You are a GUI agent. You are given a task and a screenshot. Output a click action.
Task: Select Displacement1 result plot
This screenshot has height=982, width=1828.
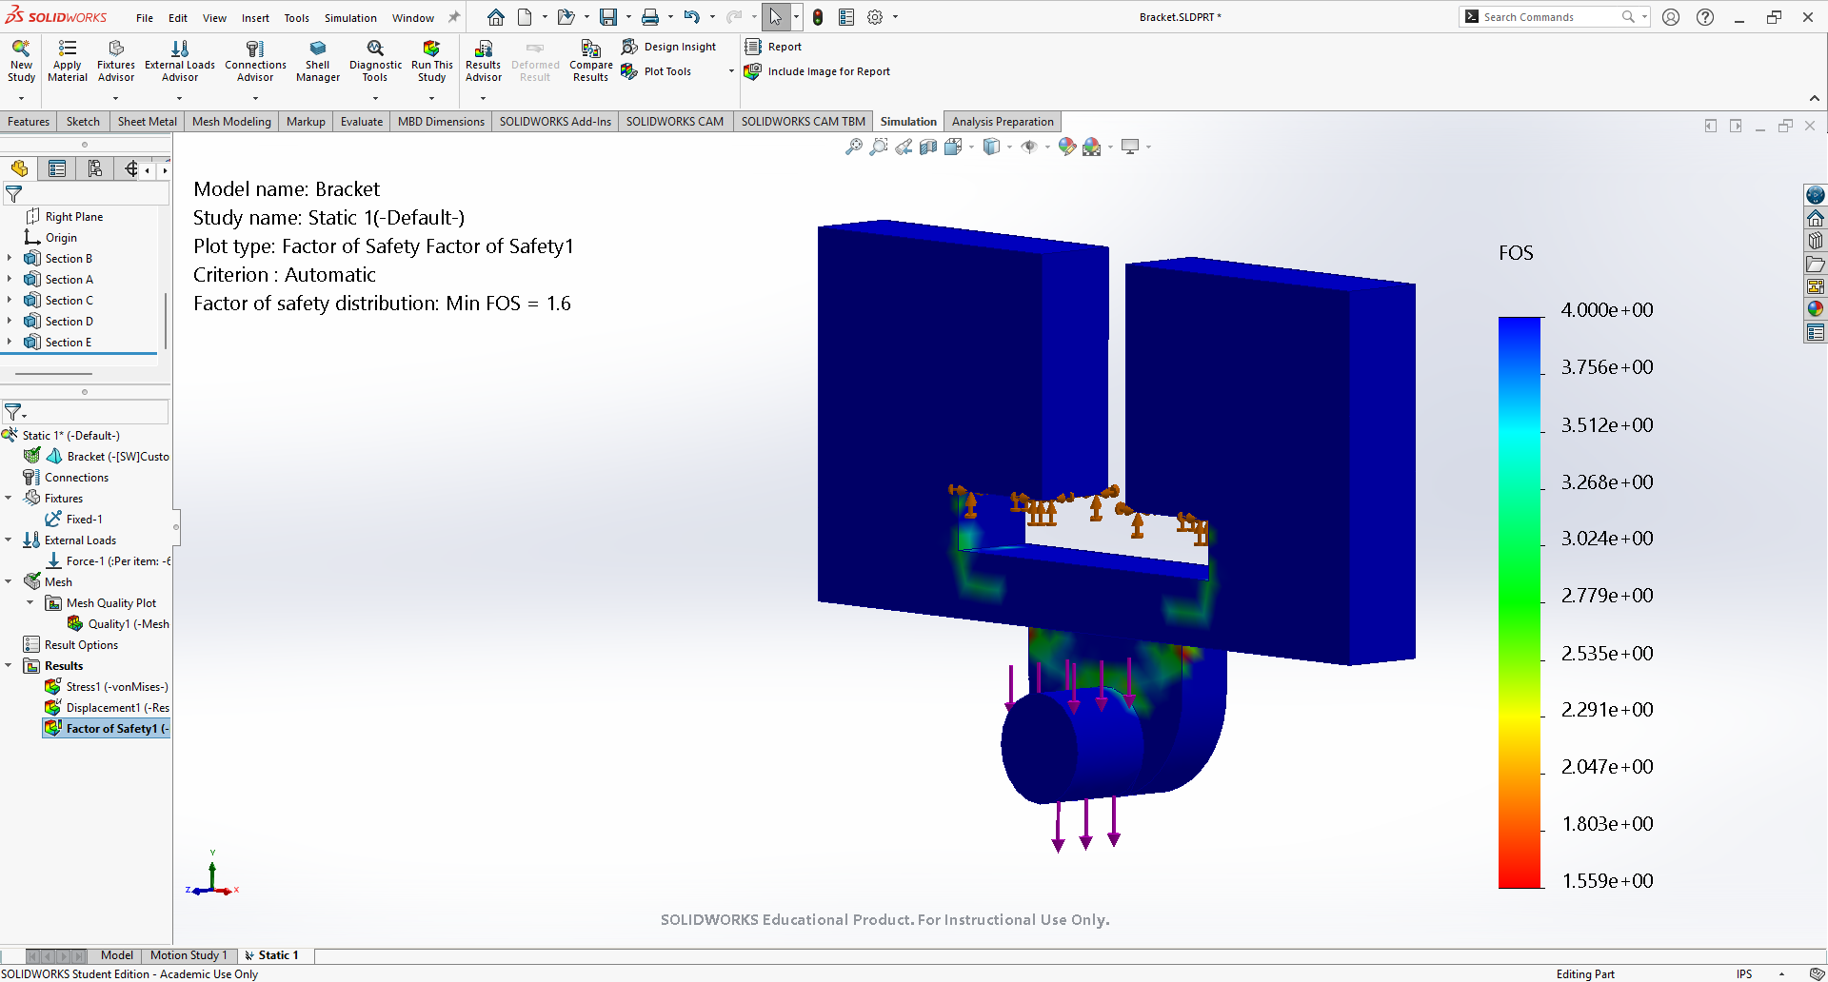(107, 707)
